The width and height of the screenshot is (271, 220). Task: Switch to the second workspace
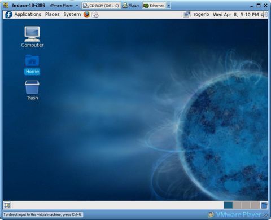[x=237, y=205]
